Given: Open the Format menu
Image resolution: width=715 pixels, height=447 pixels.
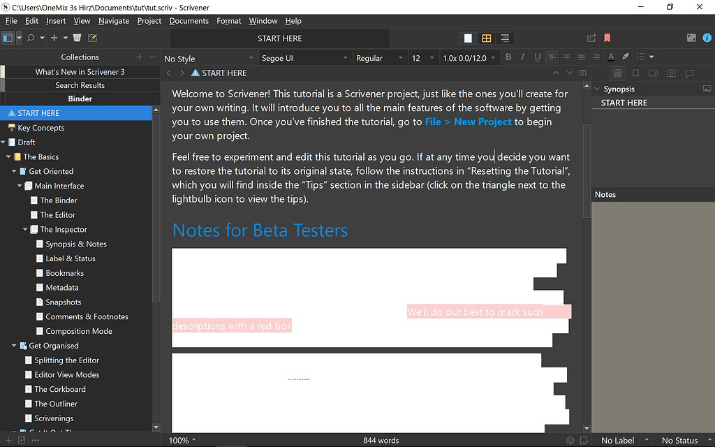Looking at the screenshot, I should click(228, 21).
